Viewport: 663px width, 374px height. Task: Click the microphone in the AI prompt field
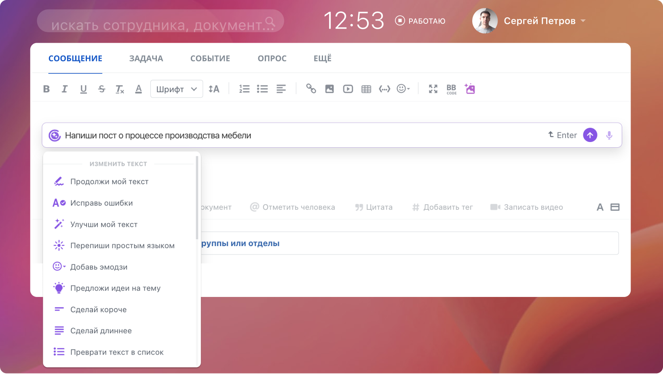click(x=609, y=135)
